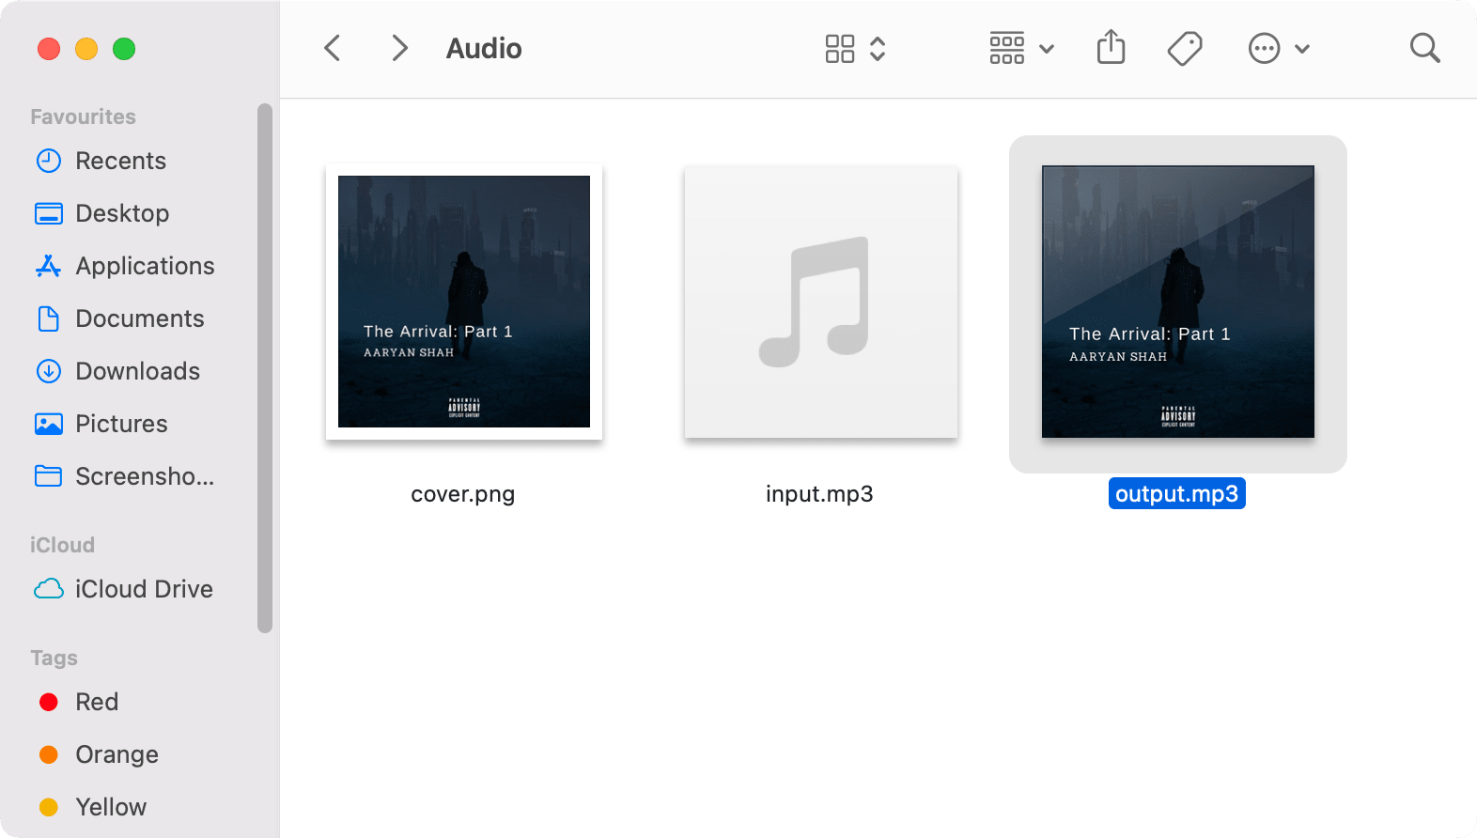Open Applications in the sidebar
1477x838 pixels.
click(145, 266)
